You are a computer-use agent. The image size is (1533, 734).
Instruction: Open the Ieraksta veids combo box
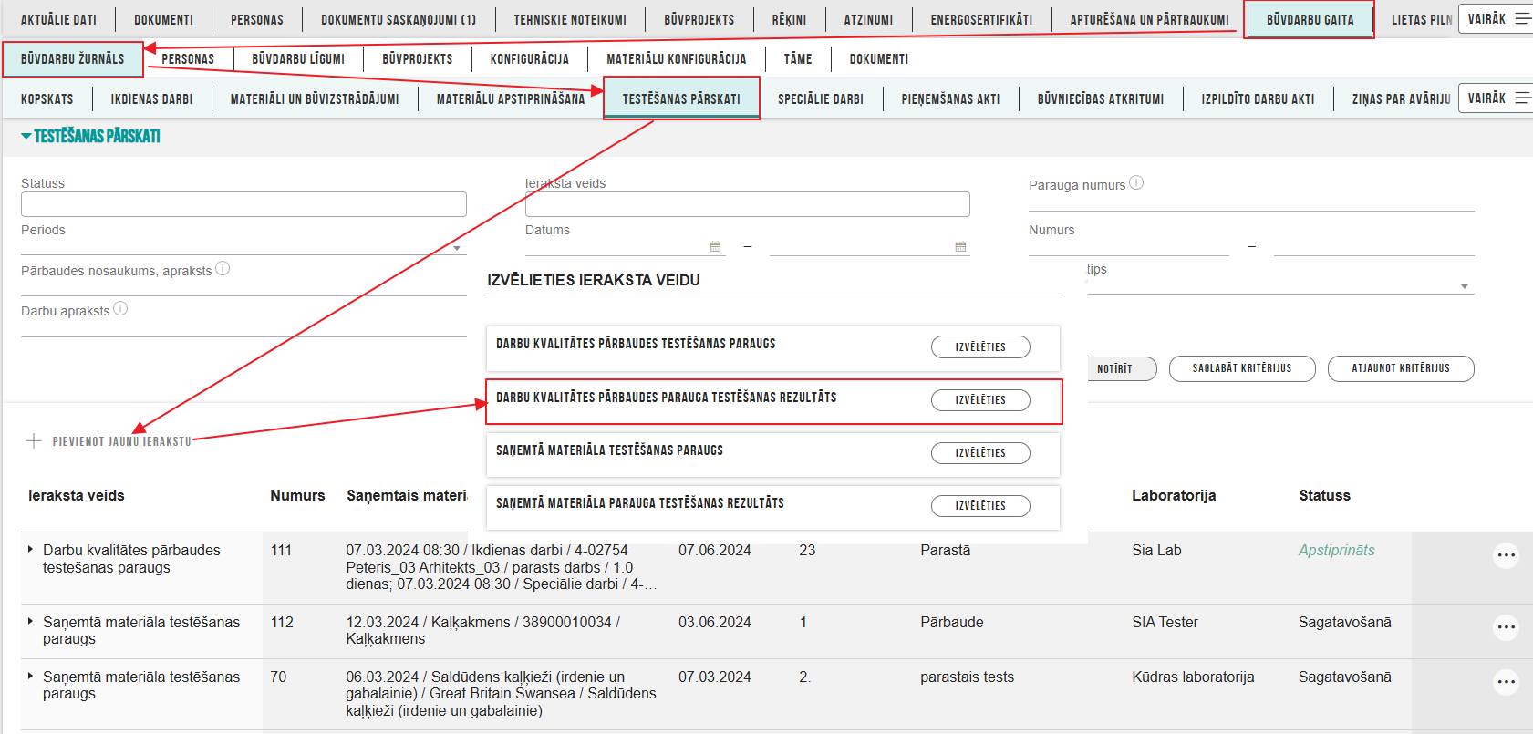747,204
